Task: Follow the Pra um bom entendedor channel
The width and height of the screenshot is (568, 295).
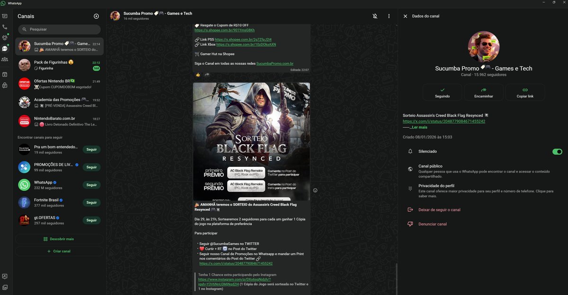Action: [91, 149]
